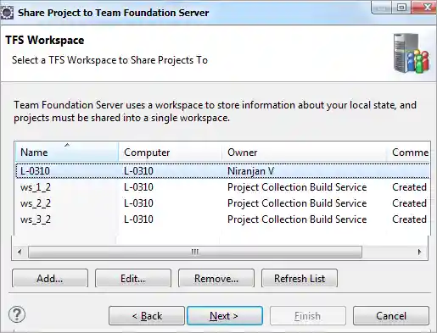437x333 pixels.
Task: Click the horizontal scrollbar thumb
Action: coord(195,252)
